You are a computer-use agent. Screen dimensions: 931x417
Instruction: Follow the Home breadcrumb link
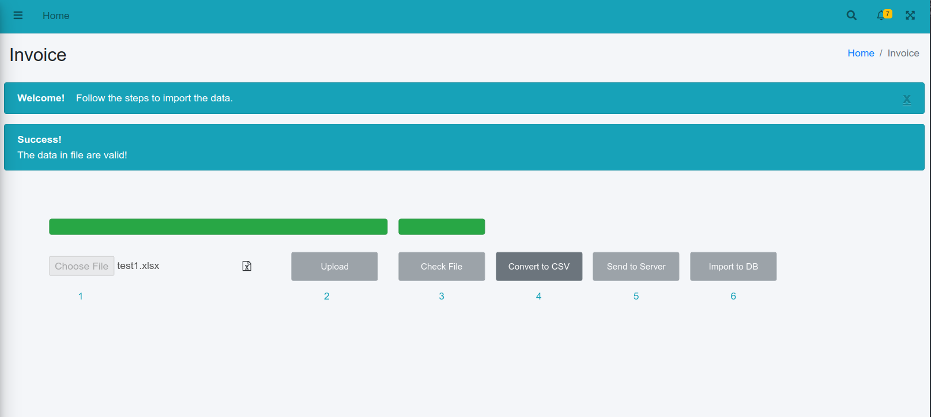(861, 53)
